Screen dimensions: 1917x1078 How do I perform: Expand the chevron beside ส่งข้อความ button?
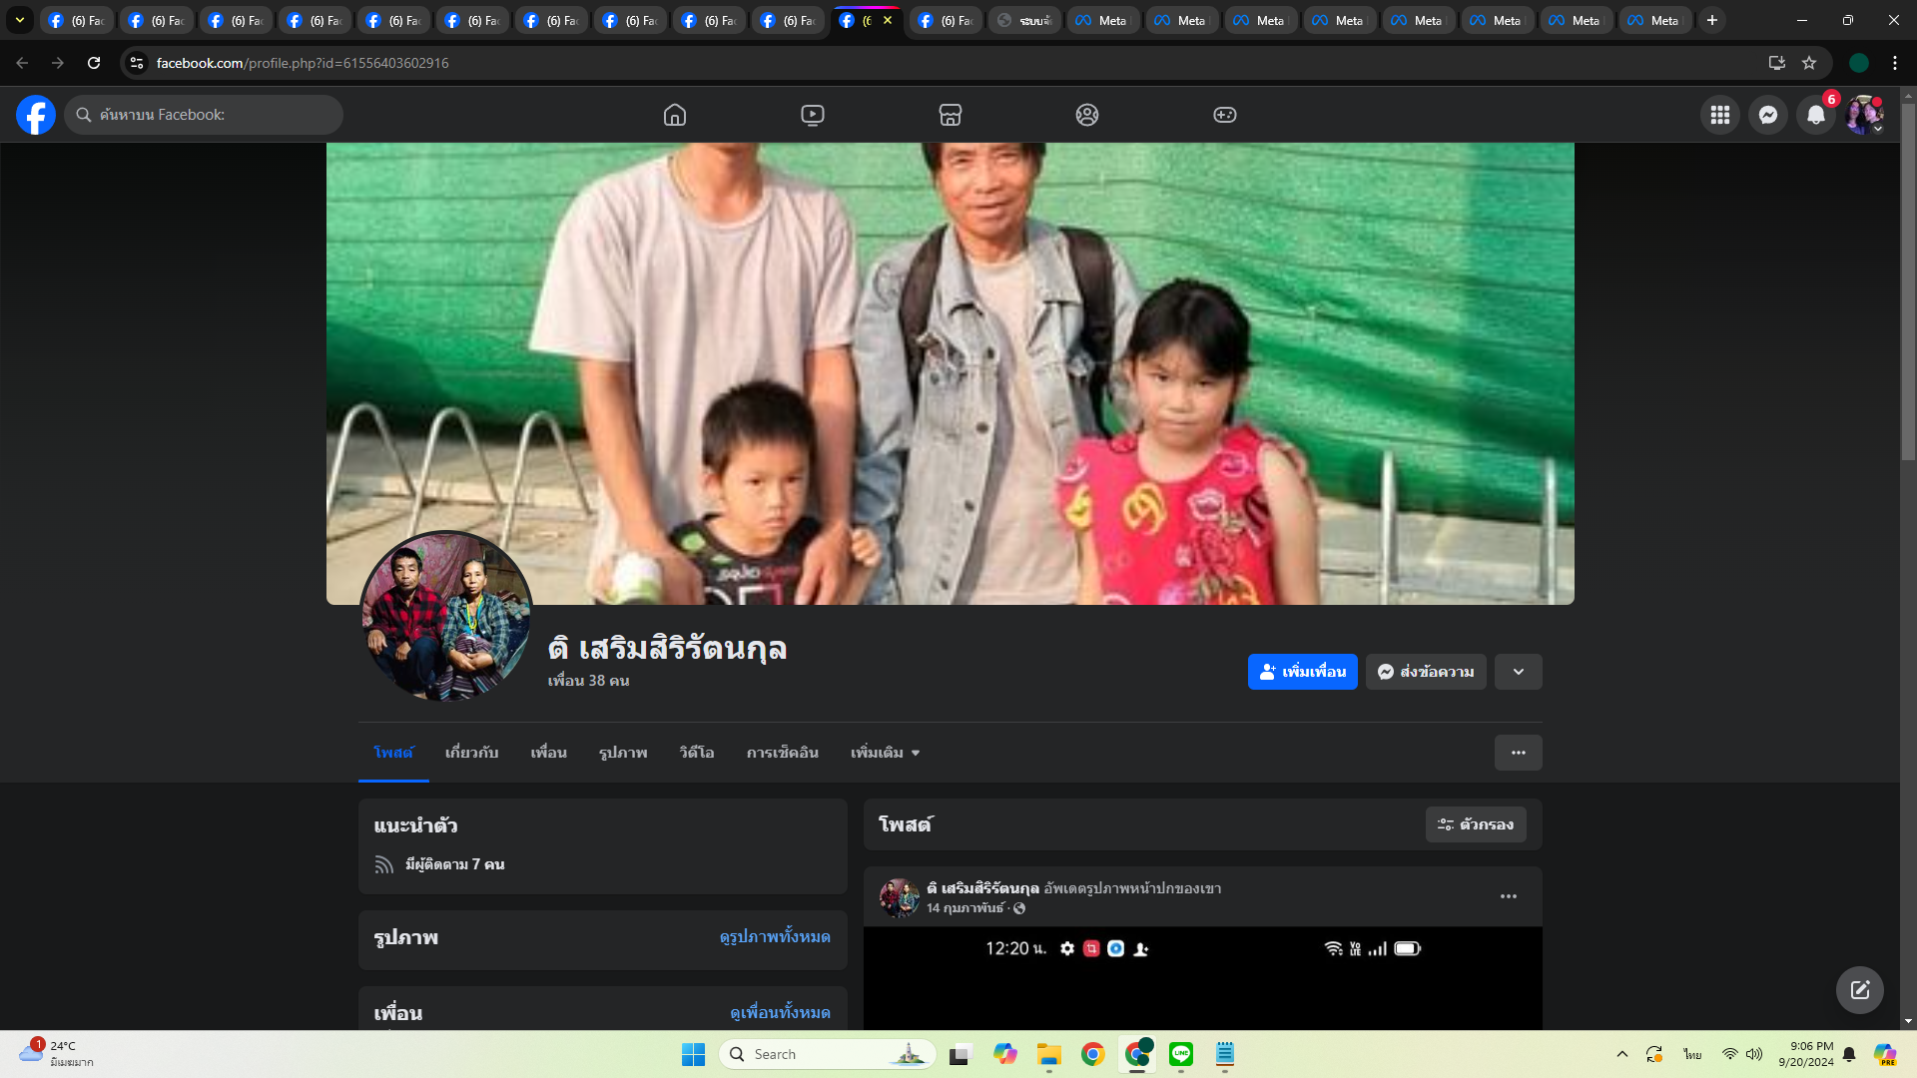pos(1518,672)
